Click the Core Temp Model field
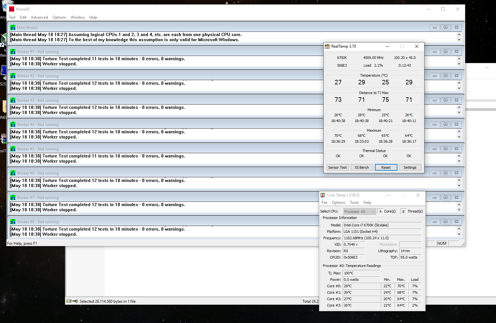 point(382,225)
